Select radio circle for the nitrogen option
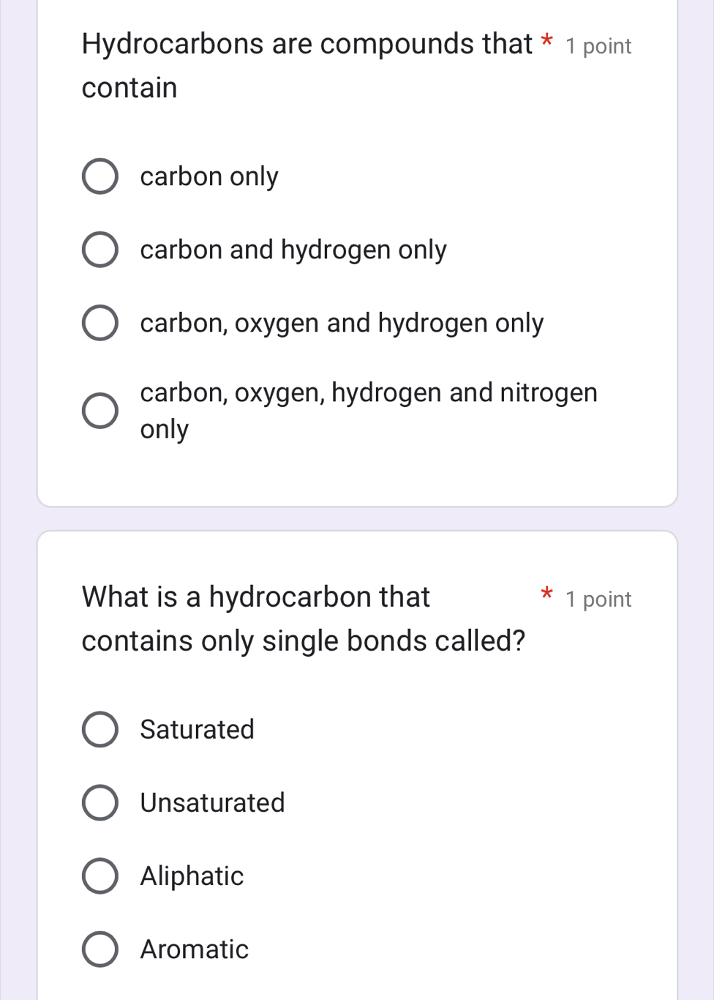The image size is (714, 1000). point(99,411)
